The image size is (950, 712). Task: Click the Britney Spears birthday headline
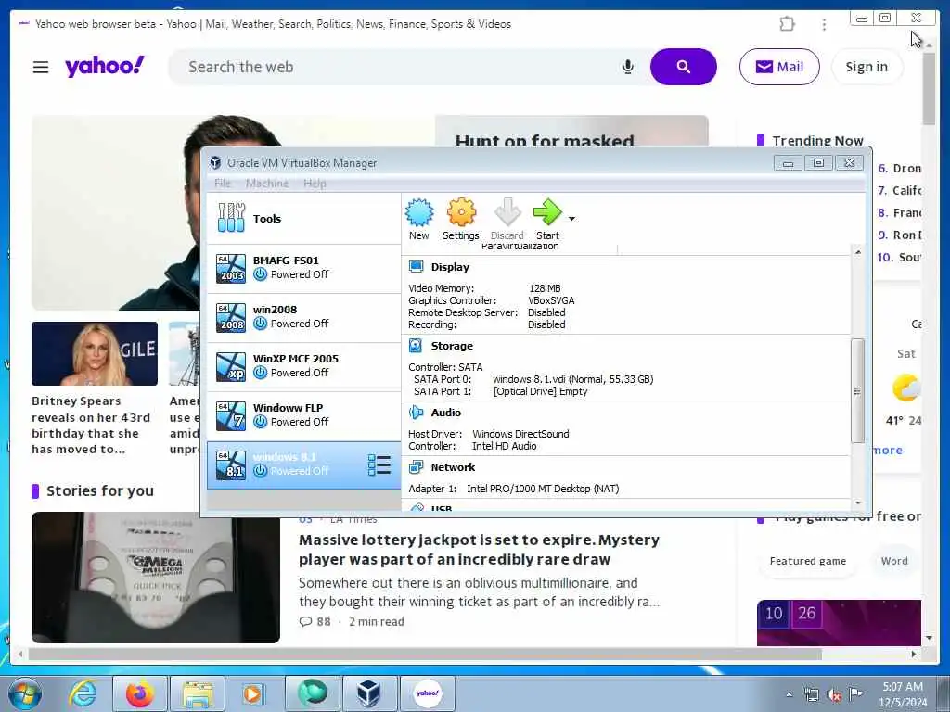click(91, 425)
